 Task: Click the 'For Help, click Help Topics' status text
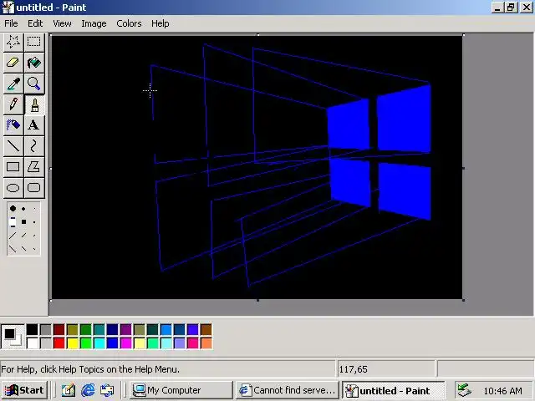tap(90, 369)
